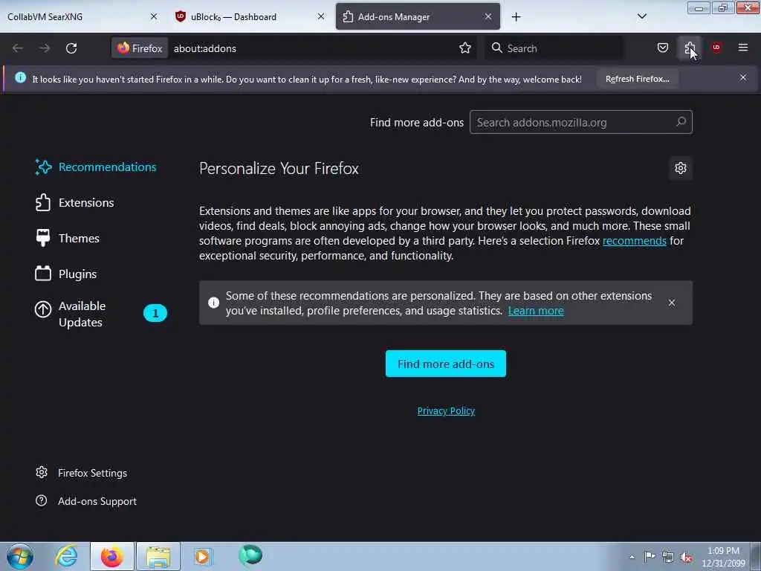The image size is (761, 571).
Task: Launch Internet Explorer from taskbar
Action: (x=66, y=556)
